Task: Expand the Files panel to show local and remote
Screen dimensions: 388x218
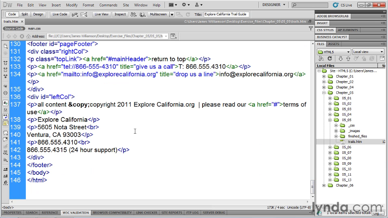Action: click(382, 59)
